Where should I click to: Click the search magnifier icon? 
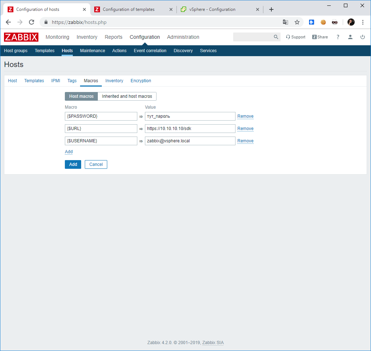point(276,37)
